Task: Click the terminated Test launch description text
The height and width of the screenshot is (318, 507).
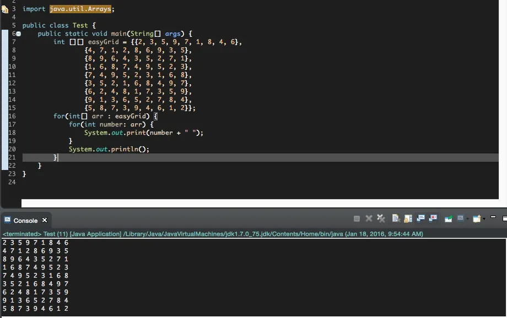Action: coord(213,234)
